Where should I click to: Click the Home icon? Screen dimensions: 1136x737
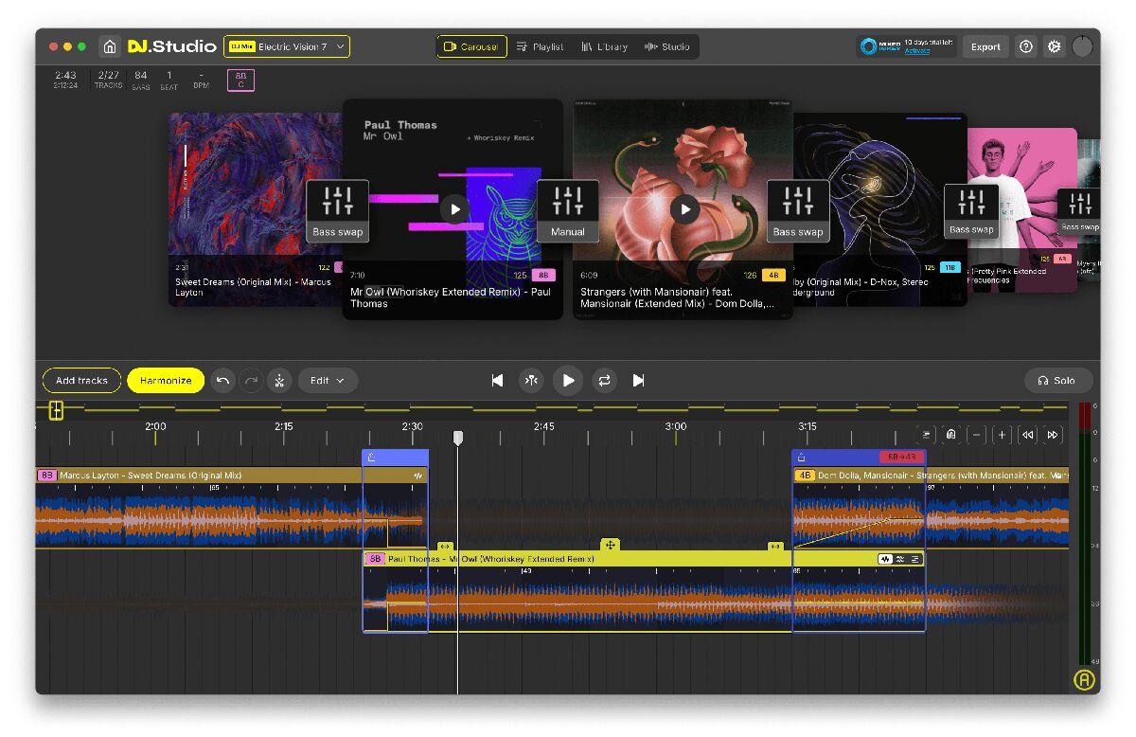111,46
